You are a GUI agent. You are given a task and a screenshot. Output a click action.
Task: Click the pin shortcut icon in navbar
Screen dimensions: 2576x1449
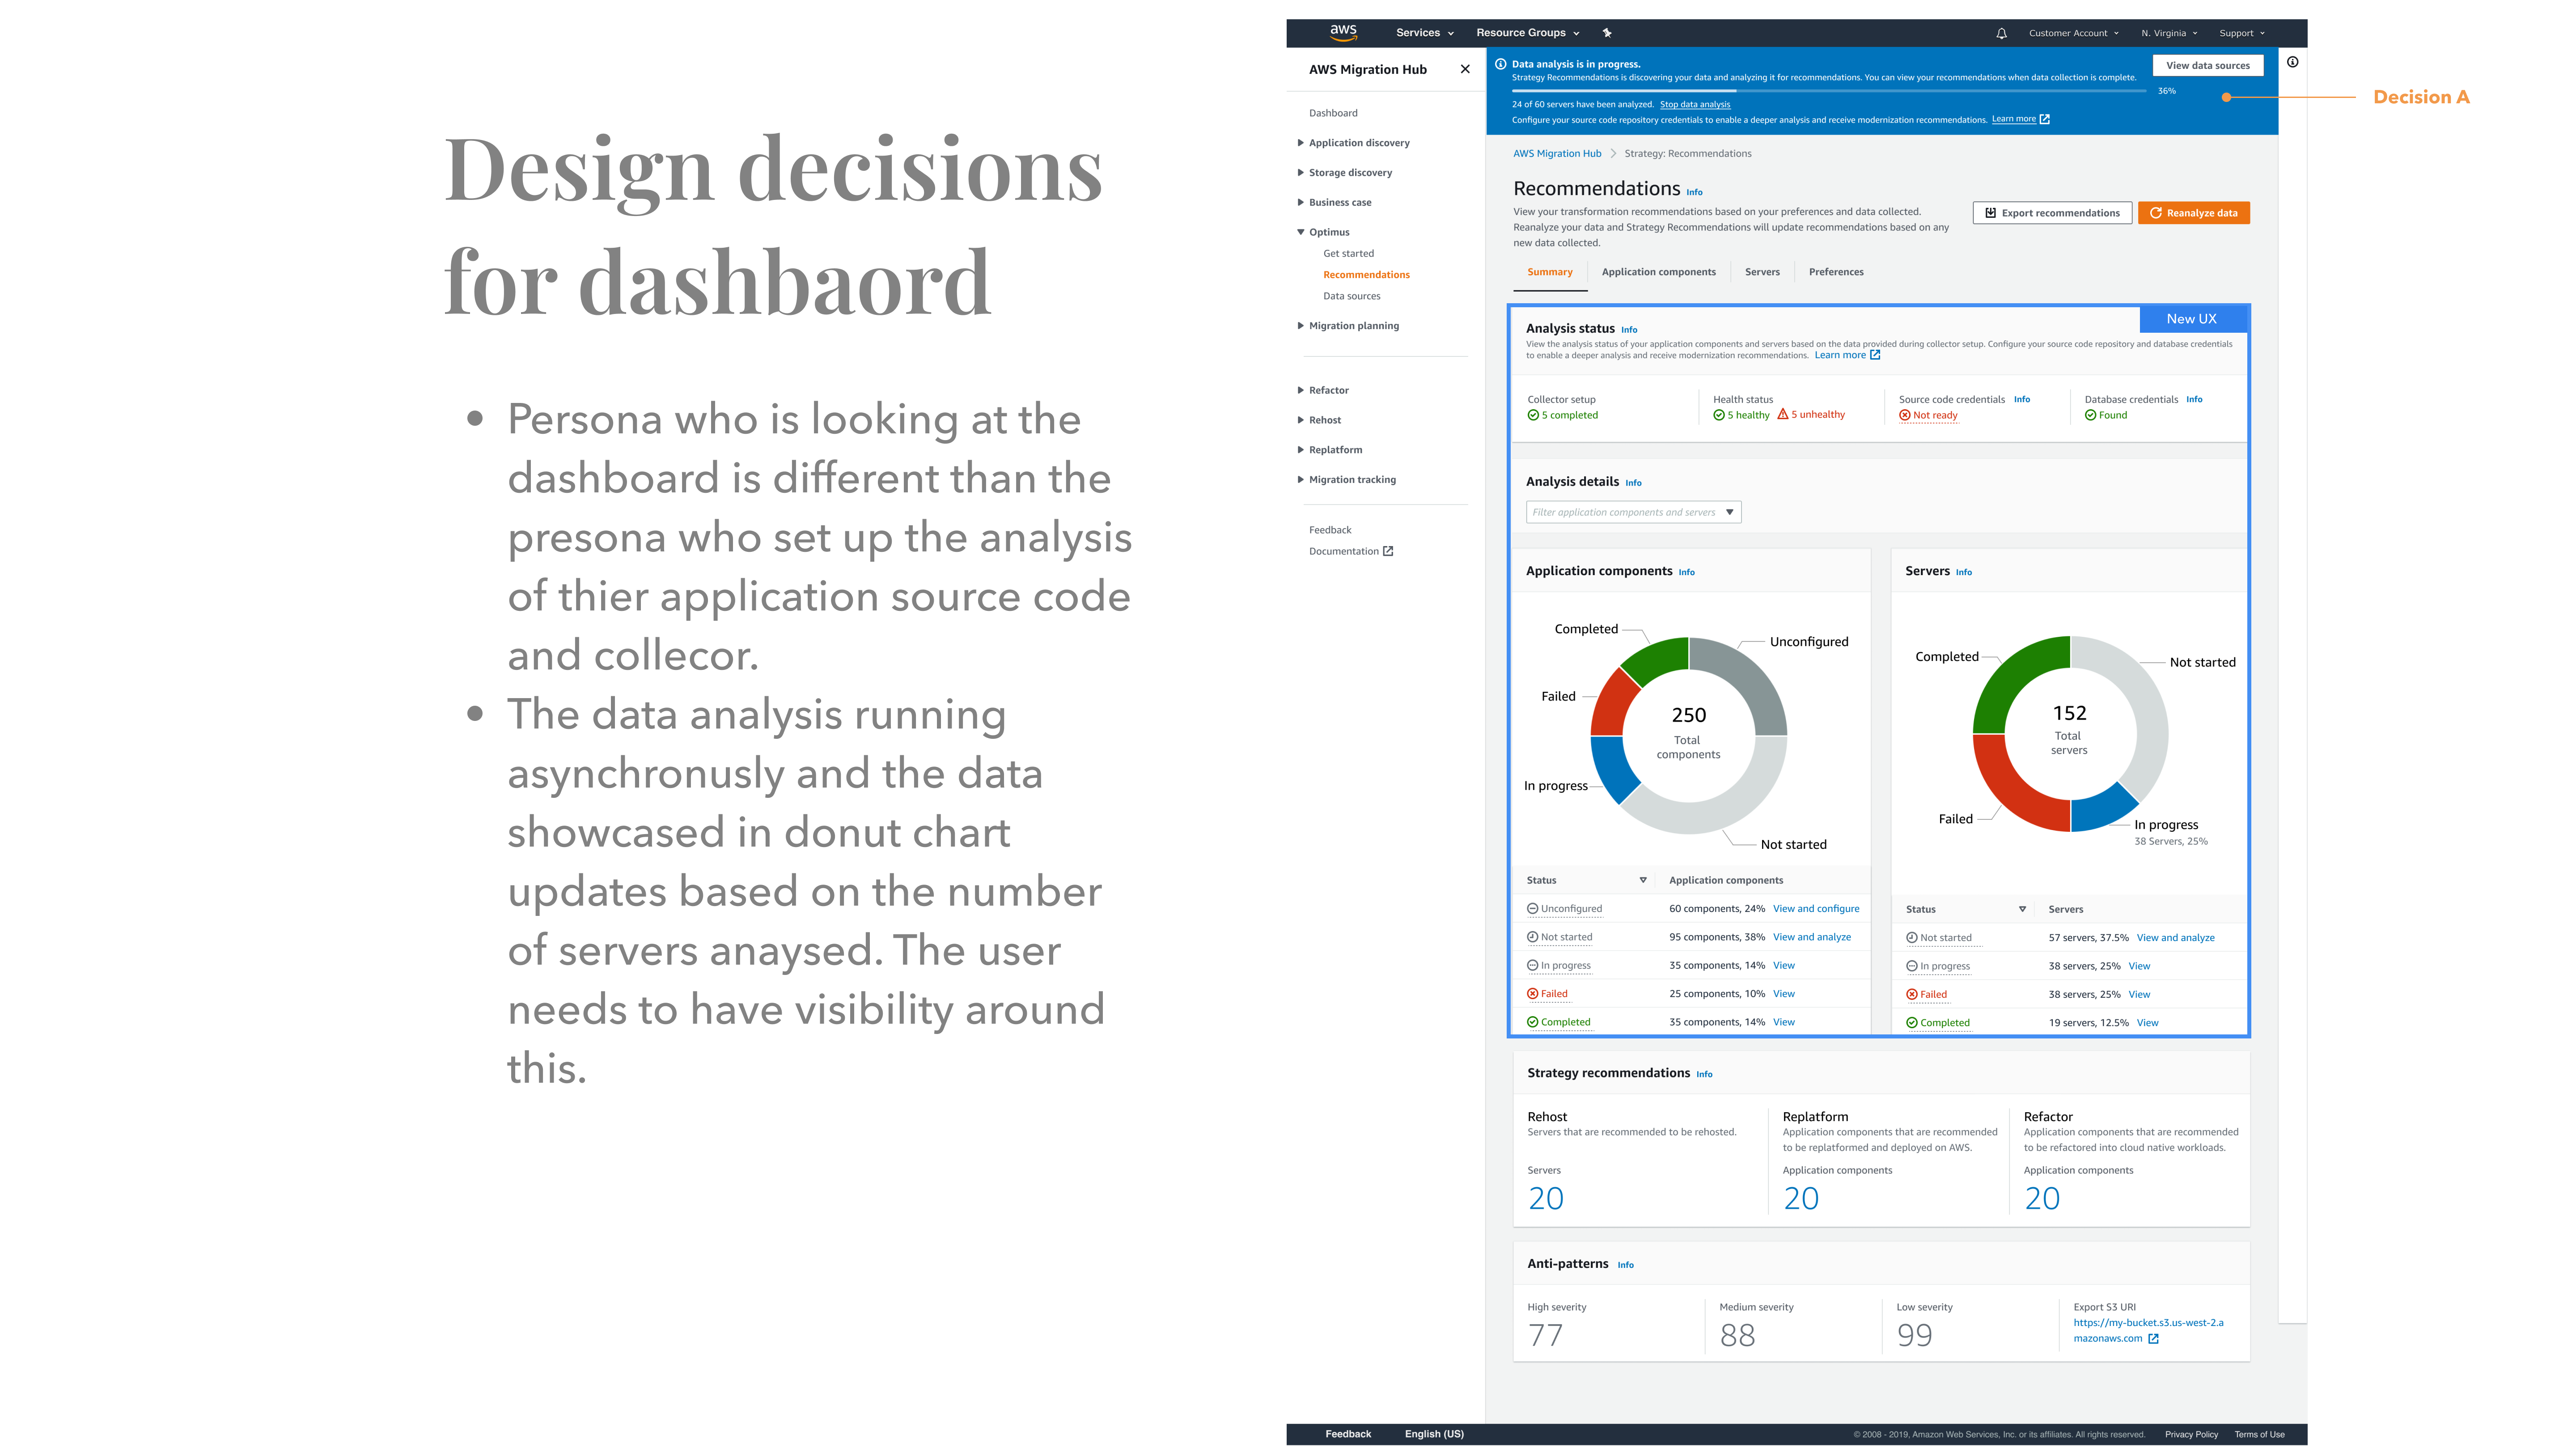click(x=1607, y=33)
